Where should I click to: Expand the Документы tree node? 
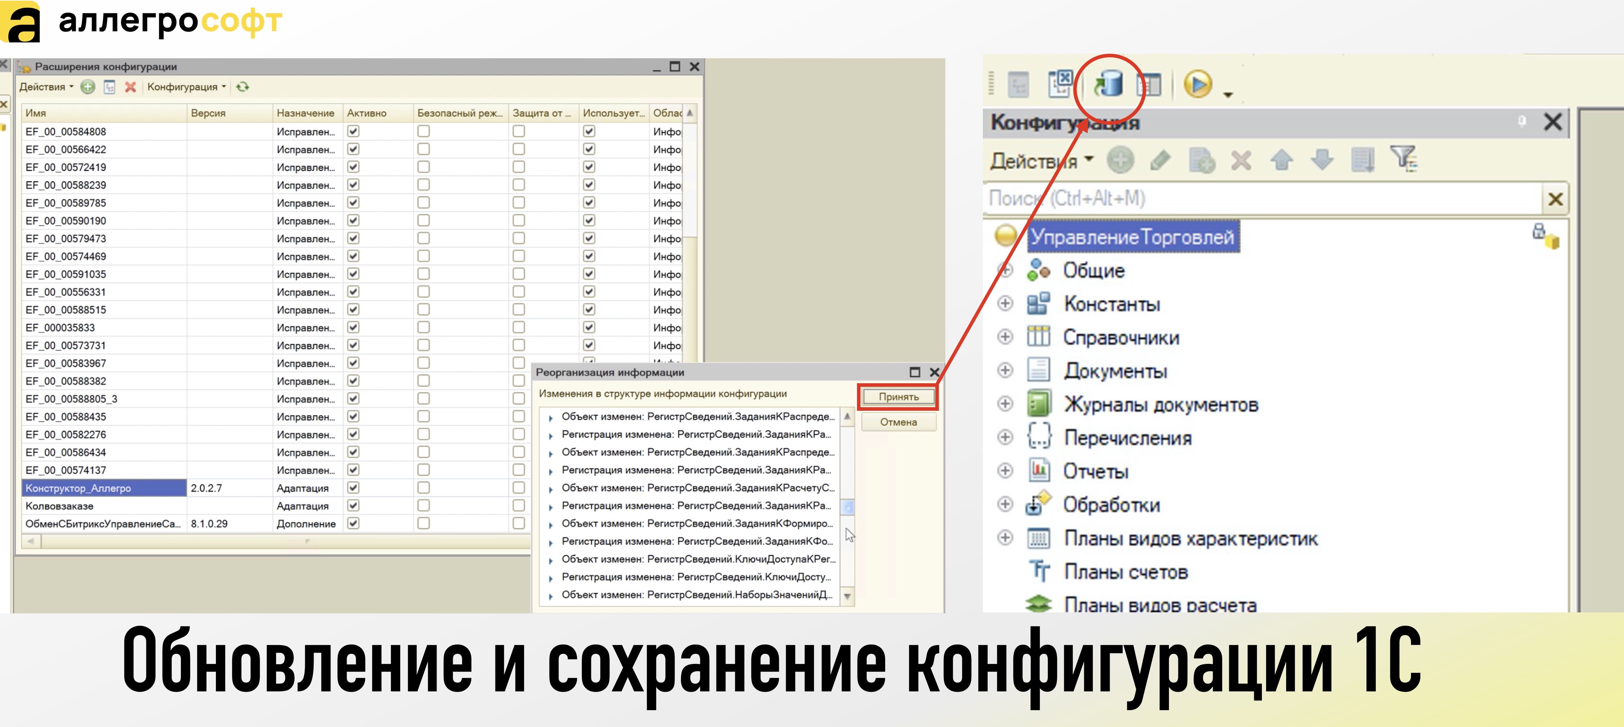[x=1005, y=370]
